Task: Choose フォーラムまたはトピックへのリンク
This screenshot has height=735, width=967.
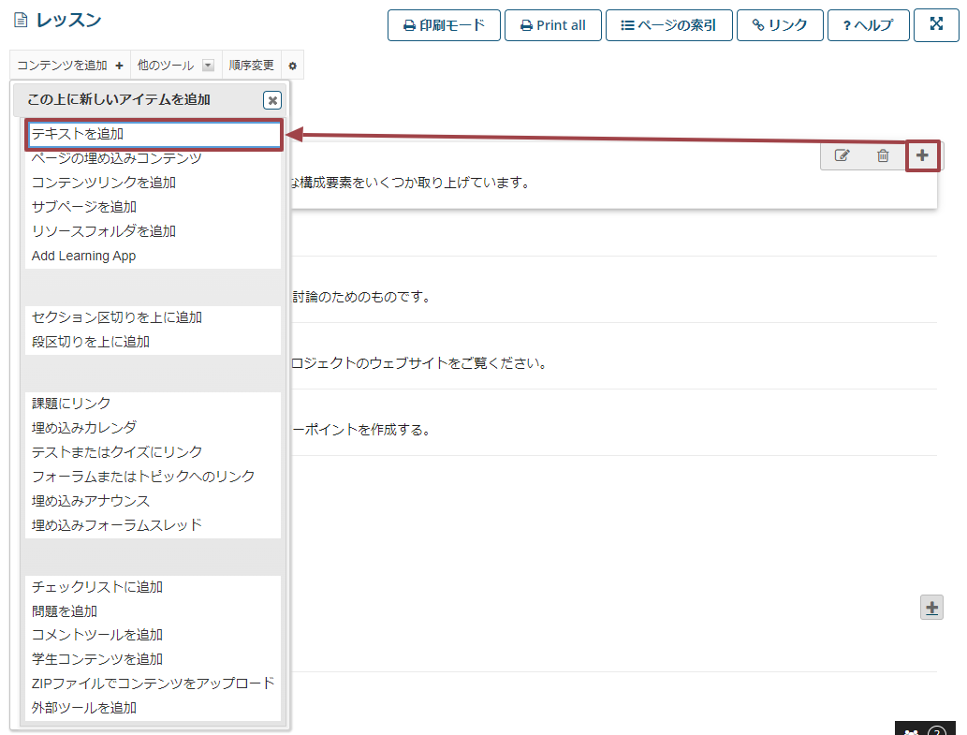Action: 143,476
